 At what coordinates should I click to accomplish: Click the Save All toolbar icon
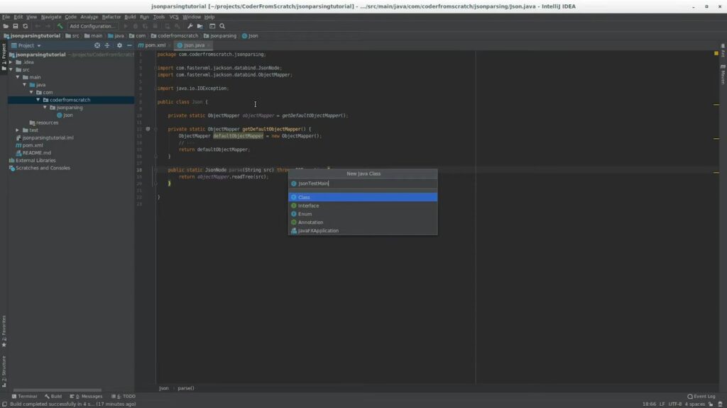click(x=15, y=25)
